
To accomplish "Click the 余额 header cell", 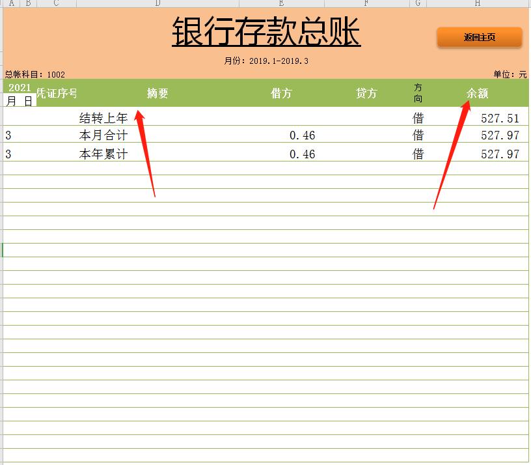I will click(476, 93).
